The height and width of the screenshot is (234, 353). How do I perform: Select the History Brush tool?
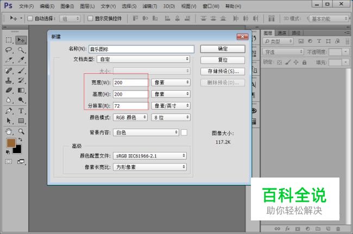point(21,80)
